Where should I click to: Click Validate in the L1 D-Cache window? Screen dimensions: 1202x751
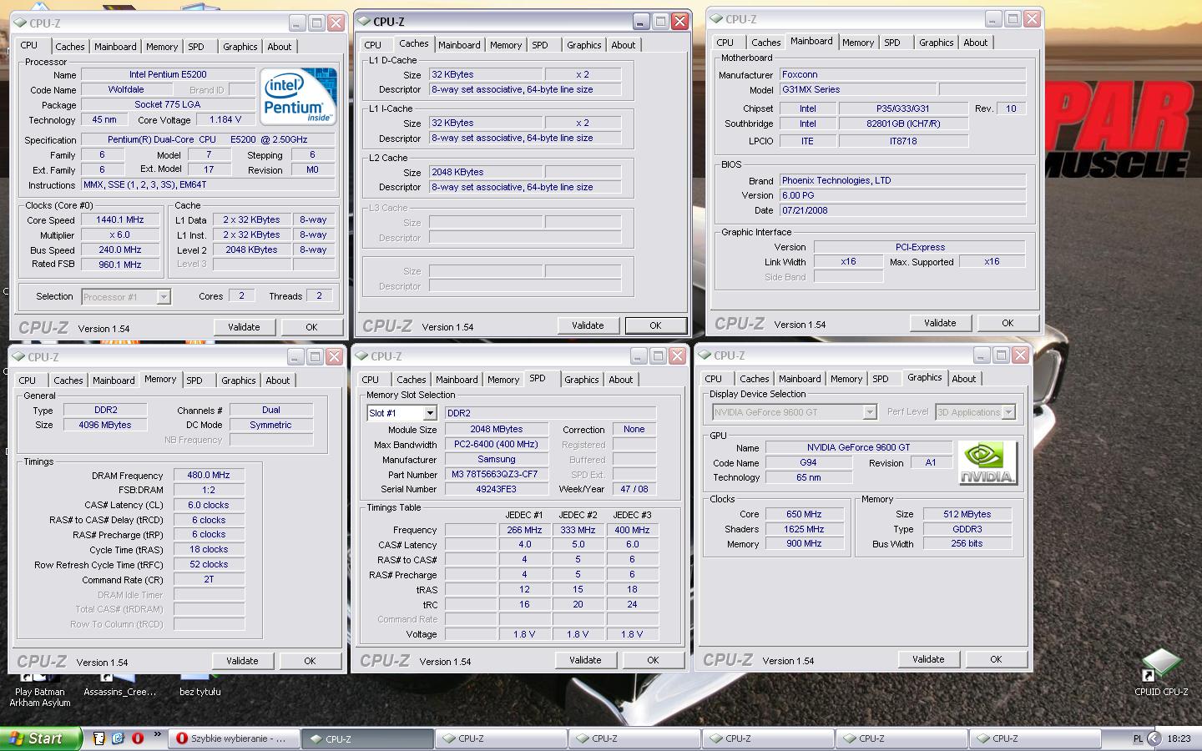[x=588, y=325]
